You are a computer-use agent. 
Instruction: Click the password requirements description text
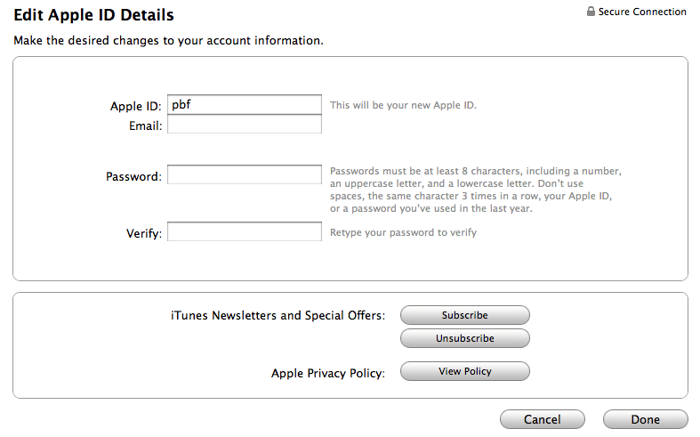pyautogui.click(x=475, y=190)
